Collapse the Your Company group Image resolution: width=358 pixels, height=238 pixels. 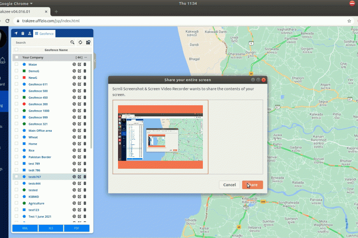[x=86, y=57]
